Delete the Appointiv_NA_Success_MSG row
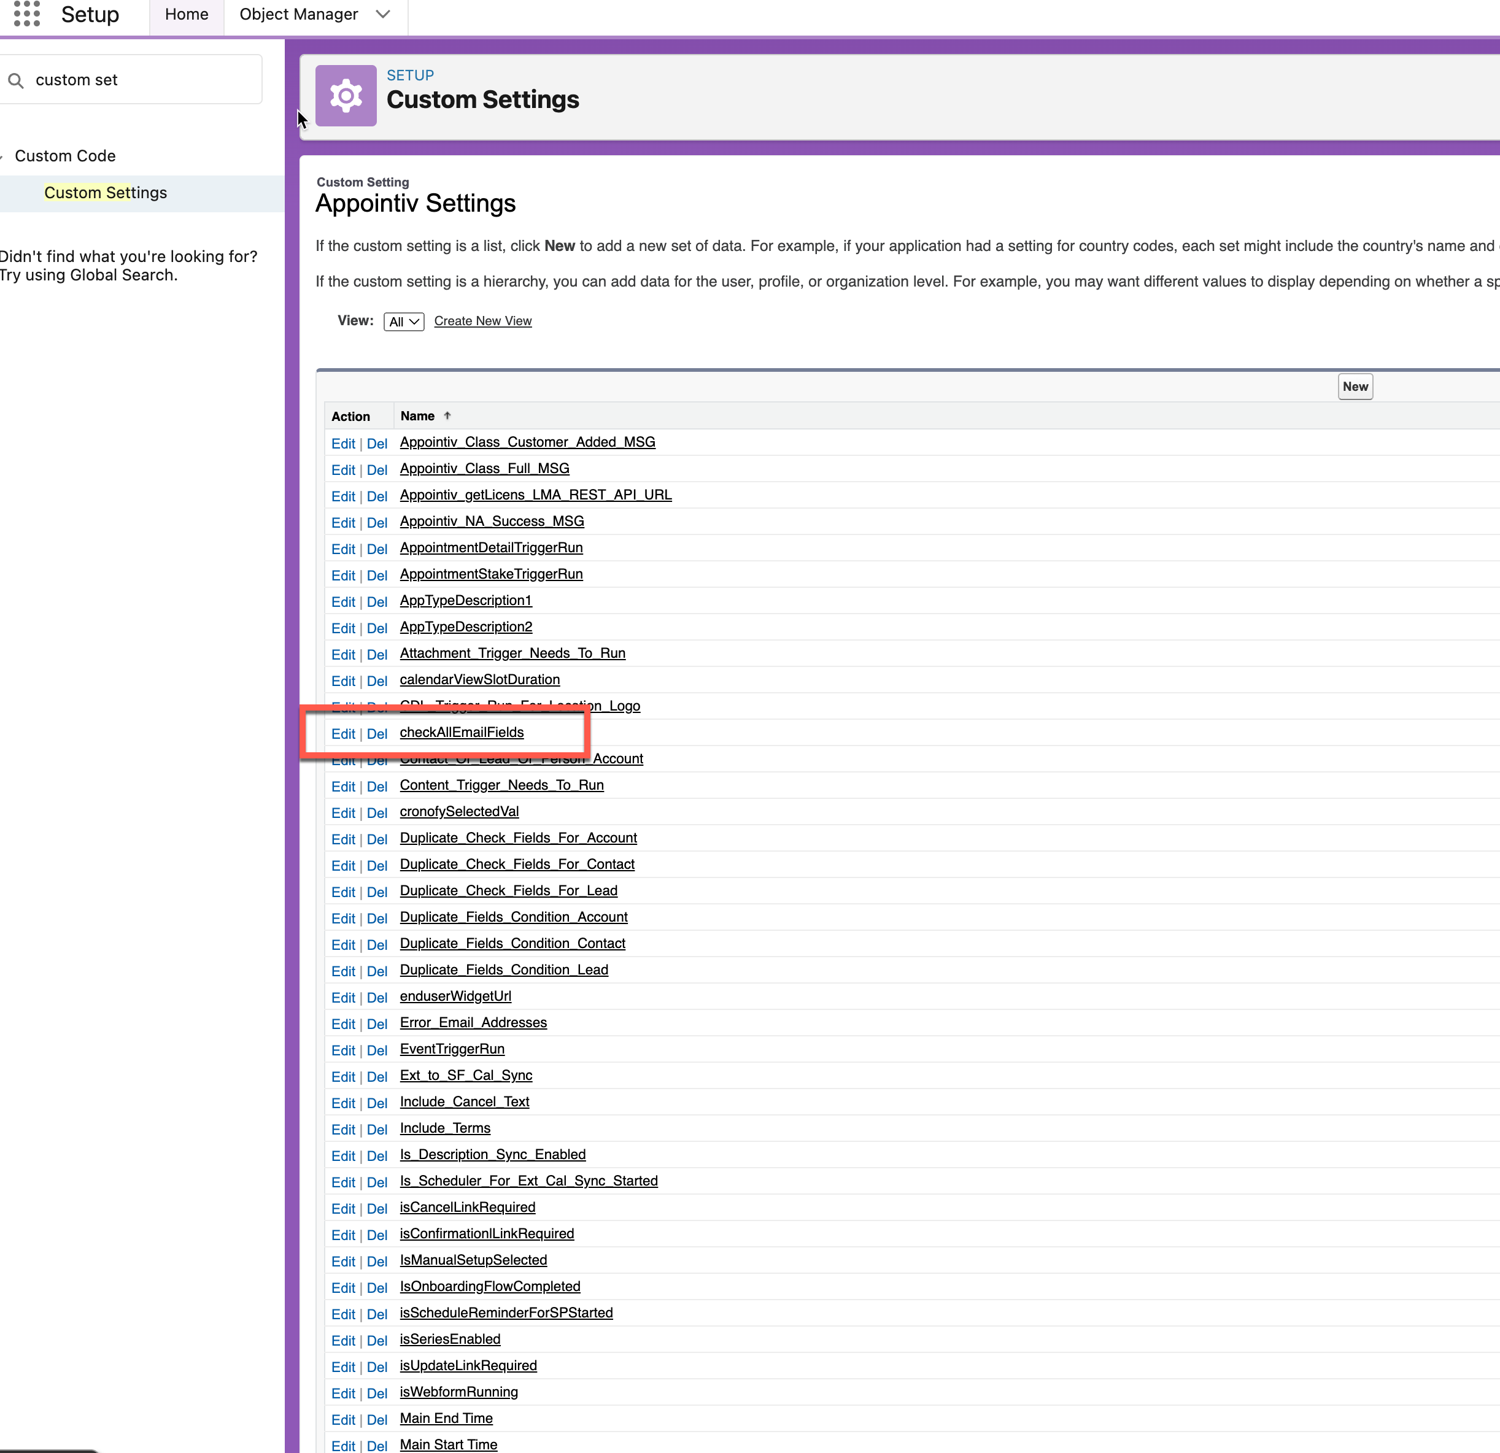 click(x=377, y=523)
